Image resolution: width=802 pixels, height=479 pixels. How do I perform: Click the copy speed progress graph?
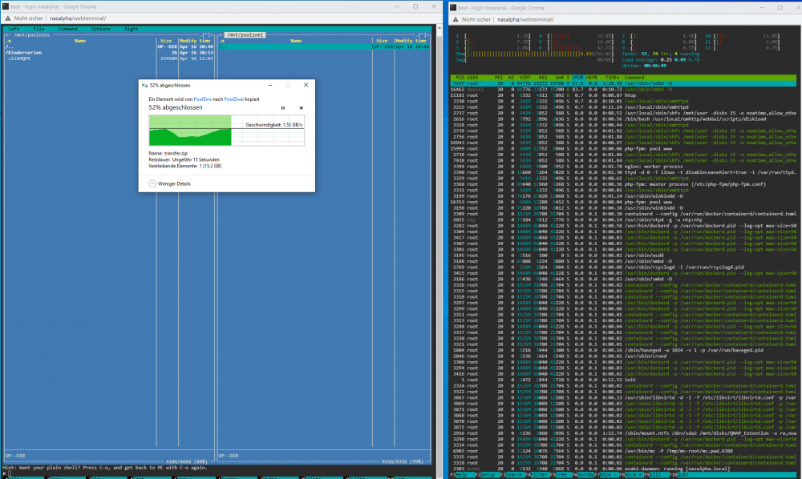tap(227, 131)
